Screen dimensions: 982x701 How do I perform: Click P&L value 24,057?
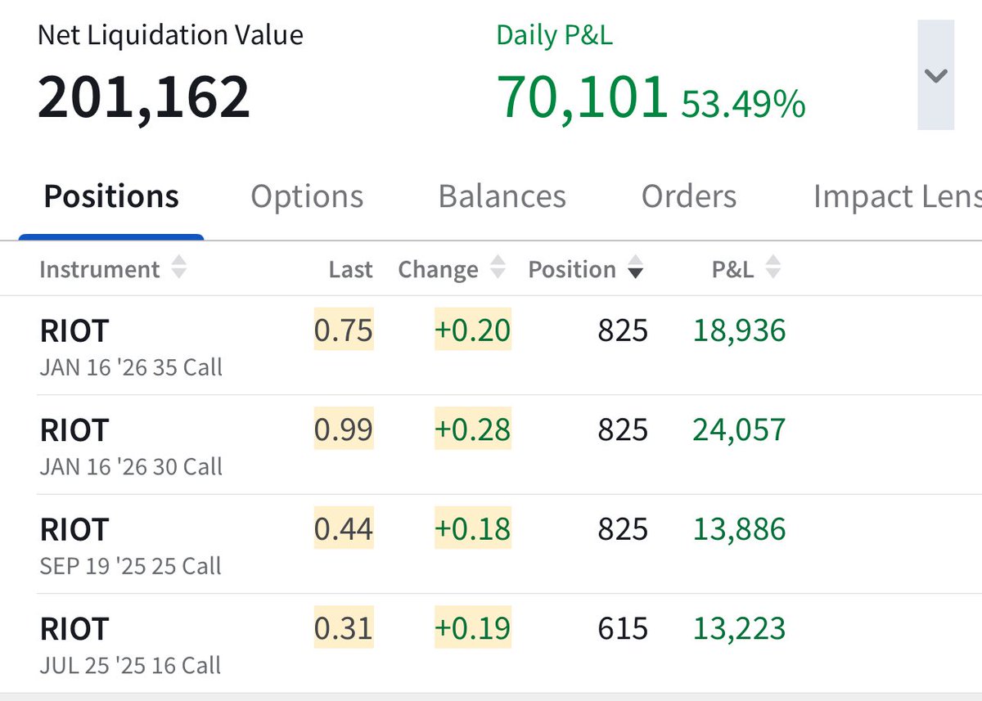[739, 430]
